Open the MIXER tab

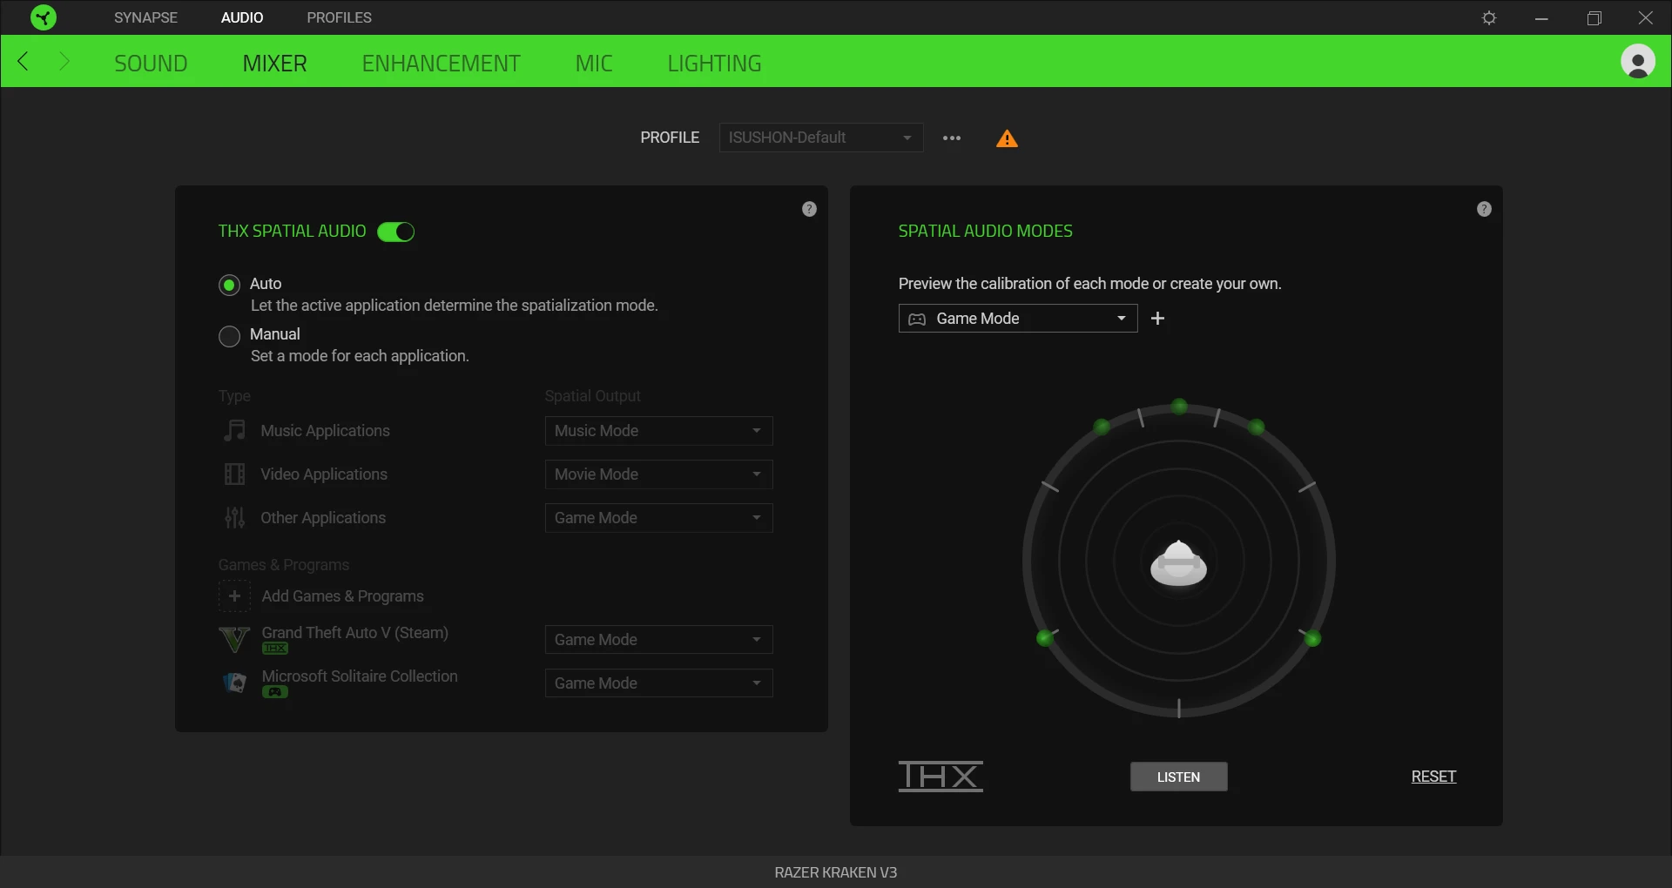tap(274, 63)
